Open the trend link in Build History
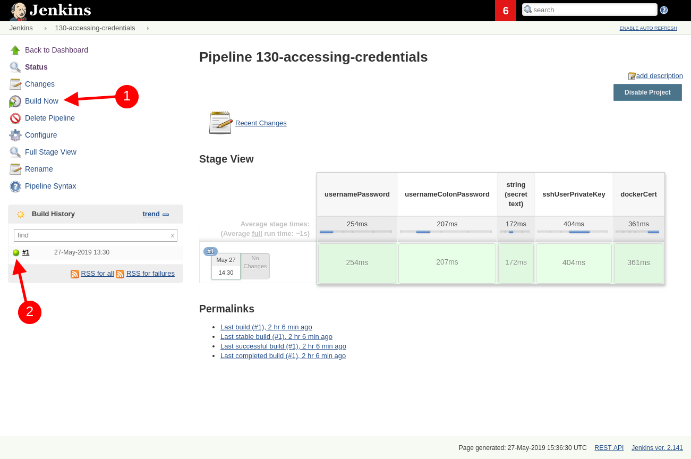The height and width of the screenshot is (459, 691). click(151, 214)
